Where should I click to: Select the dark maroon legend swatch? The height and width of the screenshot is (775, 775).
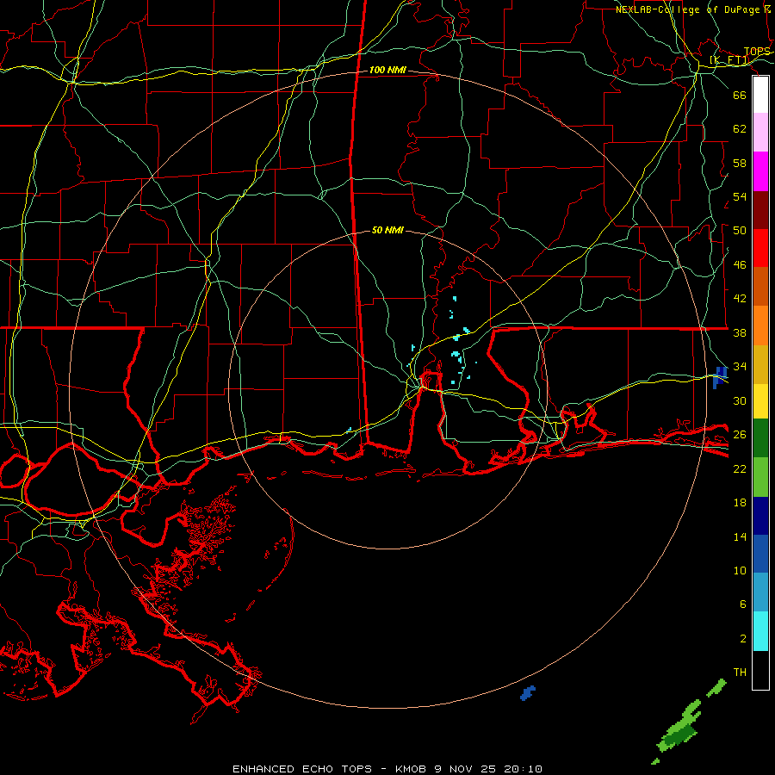[760, 210]
